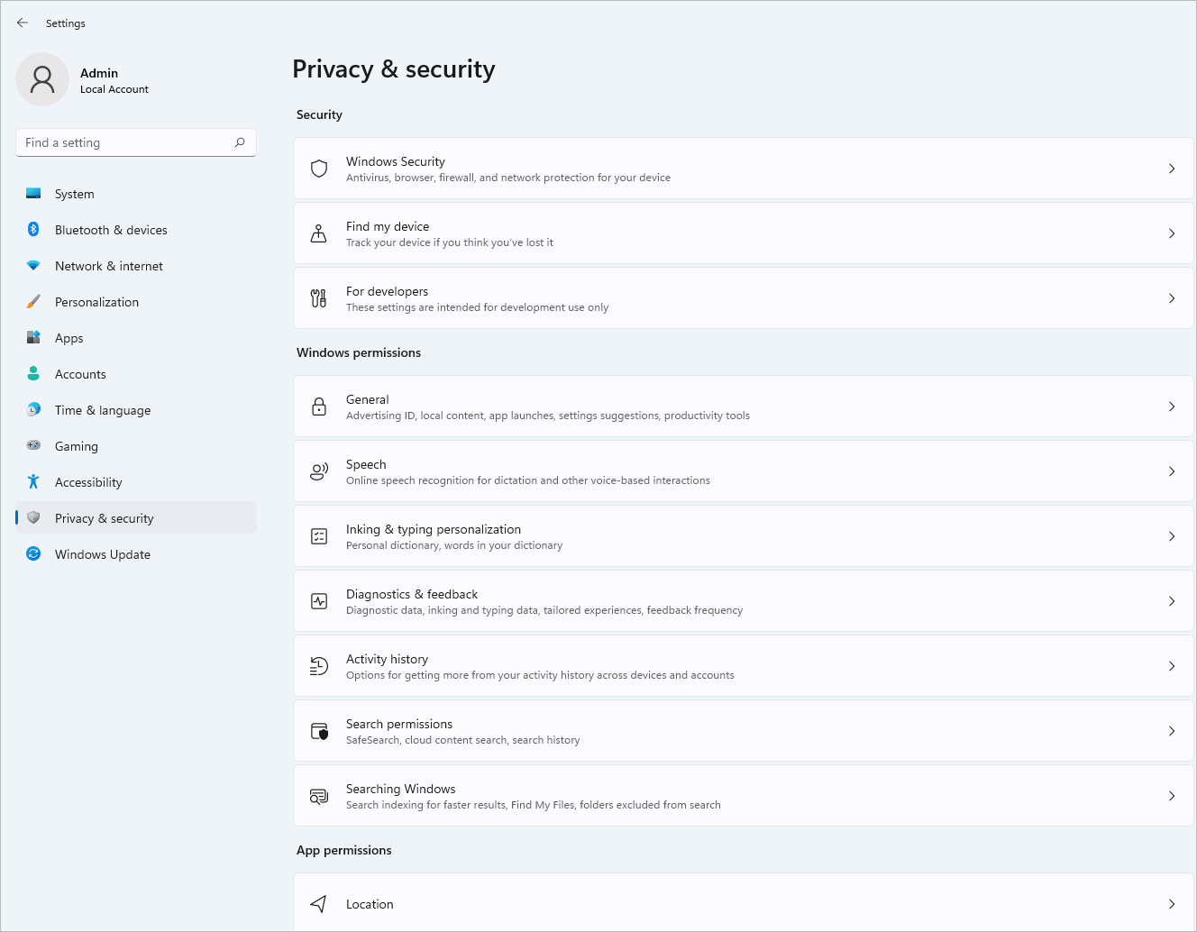
Task: Open Find my device title text
Action: coord(388,226)
